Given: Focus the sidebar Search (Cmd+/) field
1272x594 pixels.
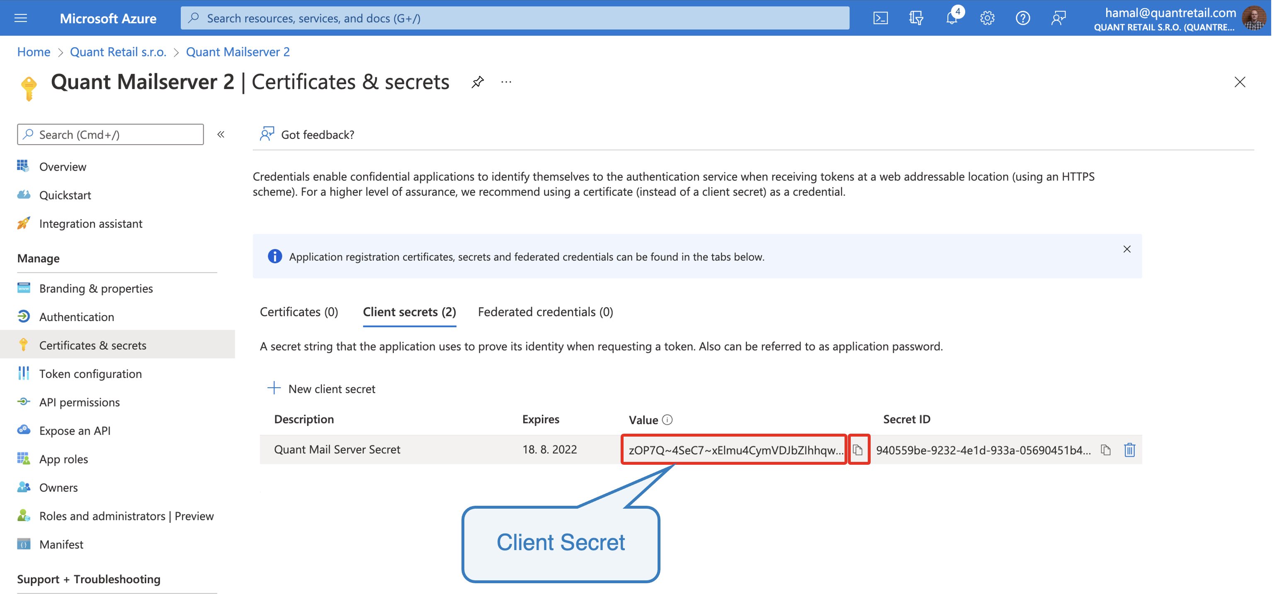Looking at the screenshot, I should click(x=110, y=134).
